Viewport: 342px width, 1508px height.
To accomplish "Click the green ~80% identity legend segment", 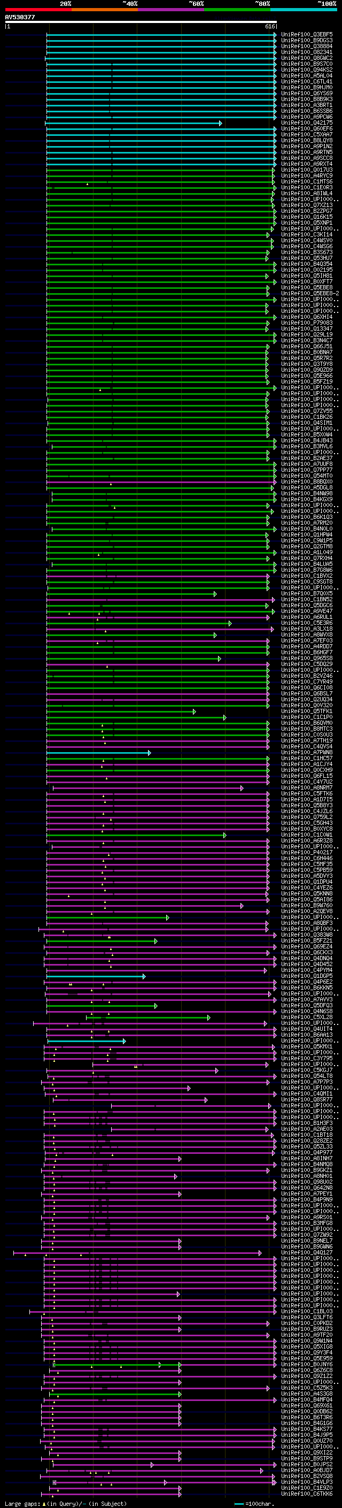I will coord(237,10).
